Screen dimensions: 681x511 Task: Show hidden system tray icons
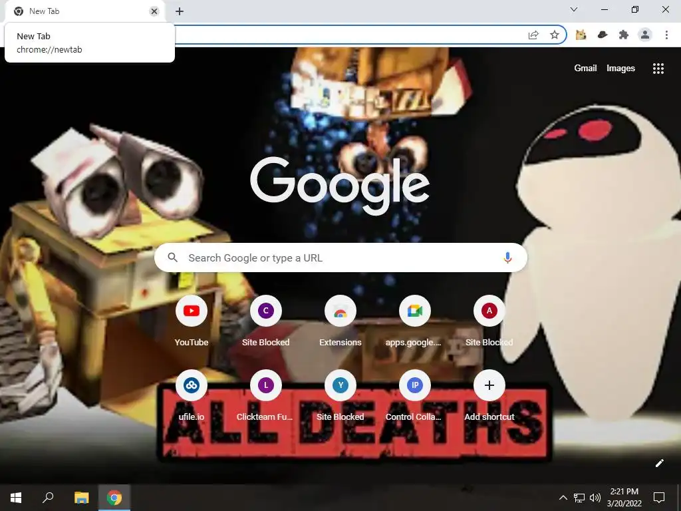coord(563,498)
